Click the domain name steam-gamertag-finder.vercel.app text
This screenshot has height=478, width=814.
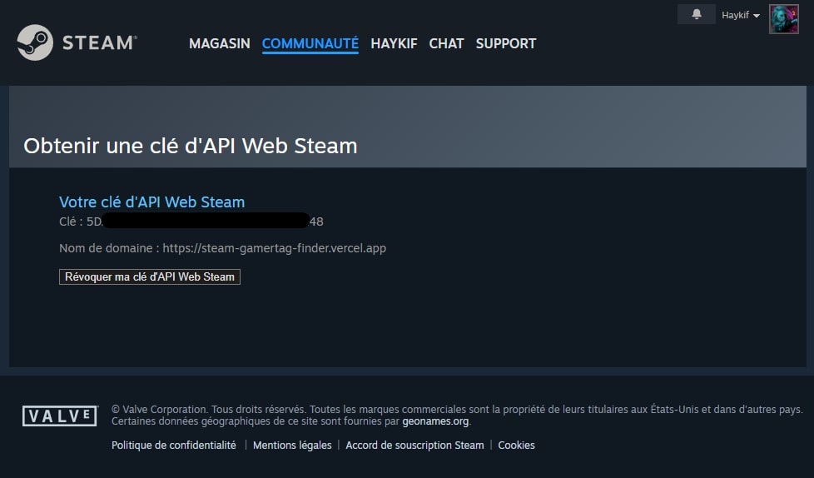274,248
